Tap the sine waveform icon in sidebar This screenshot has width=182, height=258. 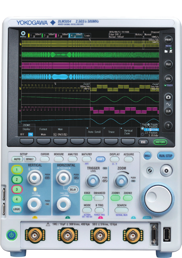168,104
